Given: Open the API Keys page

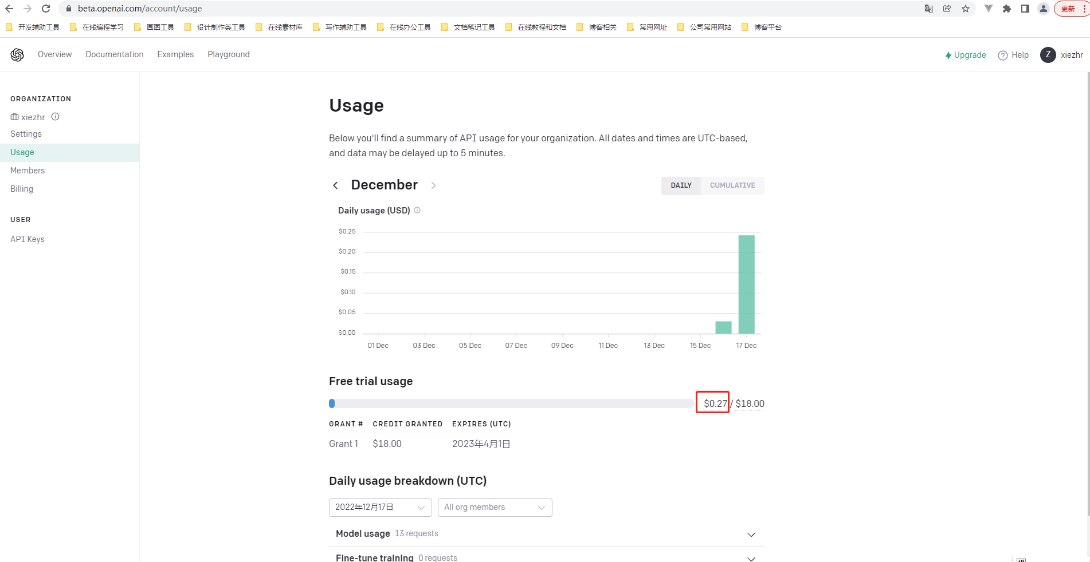Looking at the screenshot, I should (28, 239).
